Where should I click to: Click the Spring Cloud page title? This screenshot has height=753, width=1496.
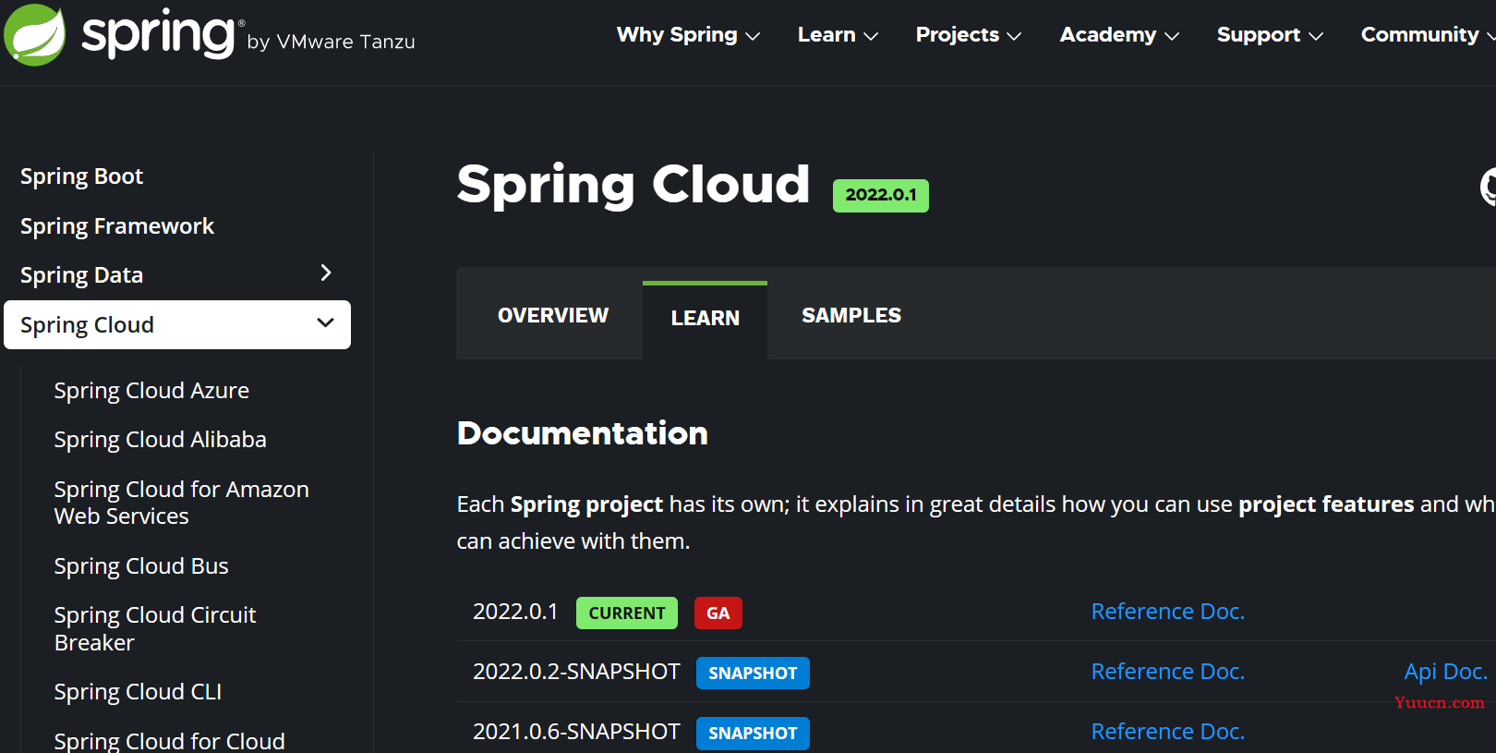pyautogui.click(x=633, y=185)
